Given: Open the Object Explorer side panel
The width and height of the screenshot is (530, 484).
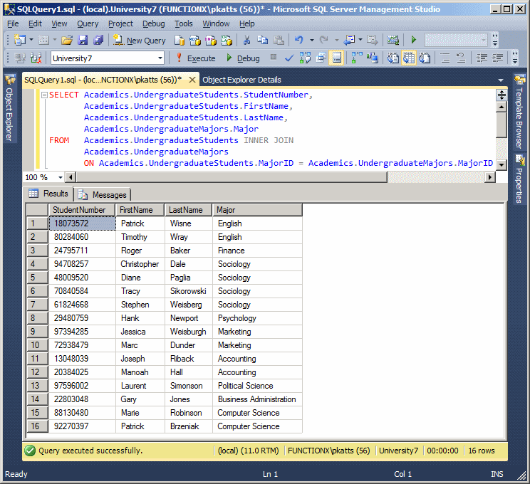Looking at the screenshot, I should [9, 108].
